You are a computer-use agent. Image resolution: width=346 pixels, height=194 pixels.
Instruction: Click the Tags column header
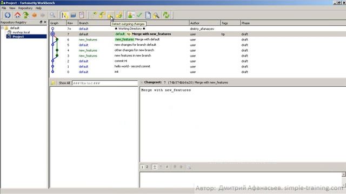(x=230, y=23)
